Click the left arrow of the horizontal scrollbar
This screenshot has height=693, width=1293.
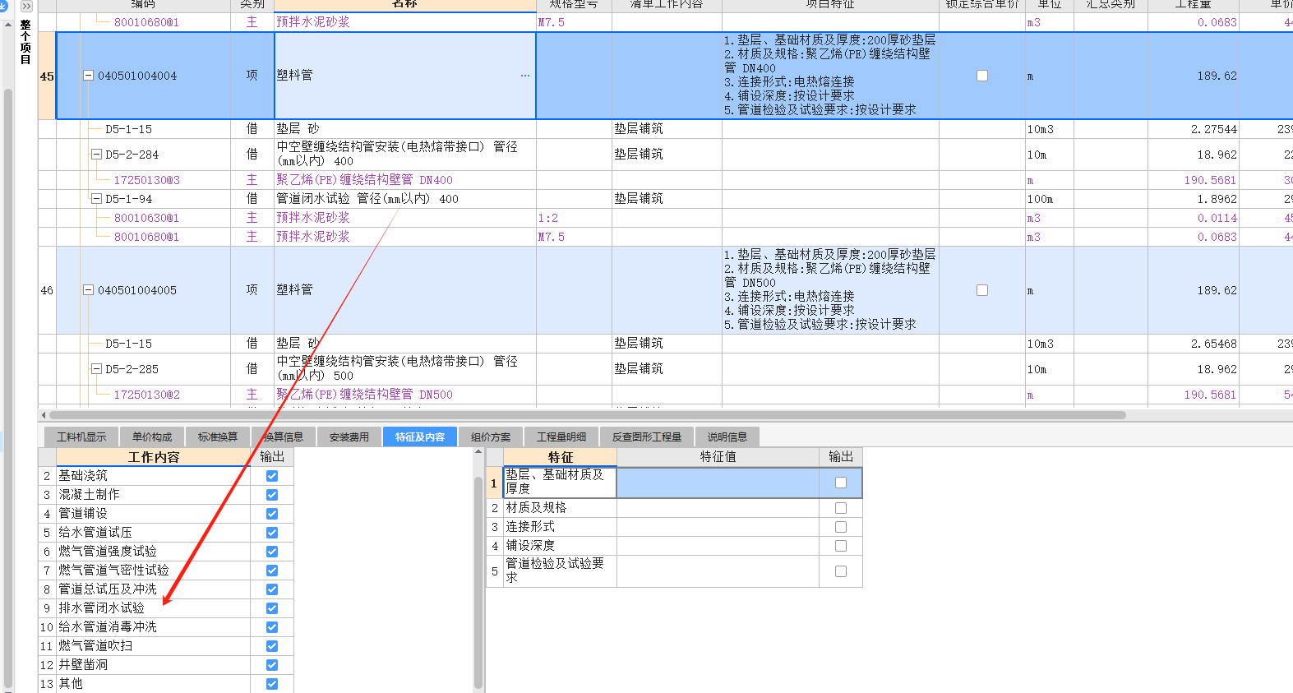tap(43, 415)
